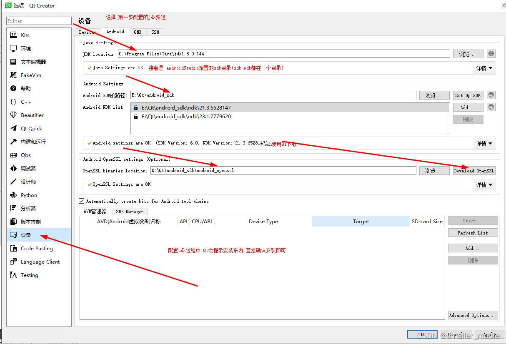
Task: Click into the Filter search field
Action: point(39,20)
